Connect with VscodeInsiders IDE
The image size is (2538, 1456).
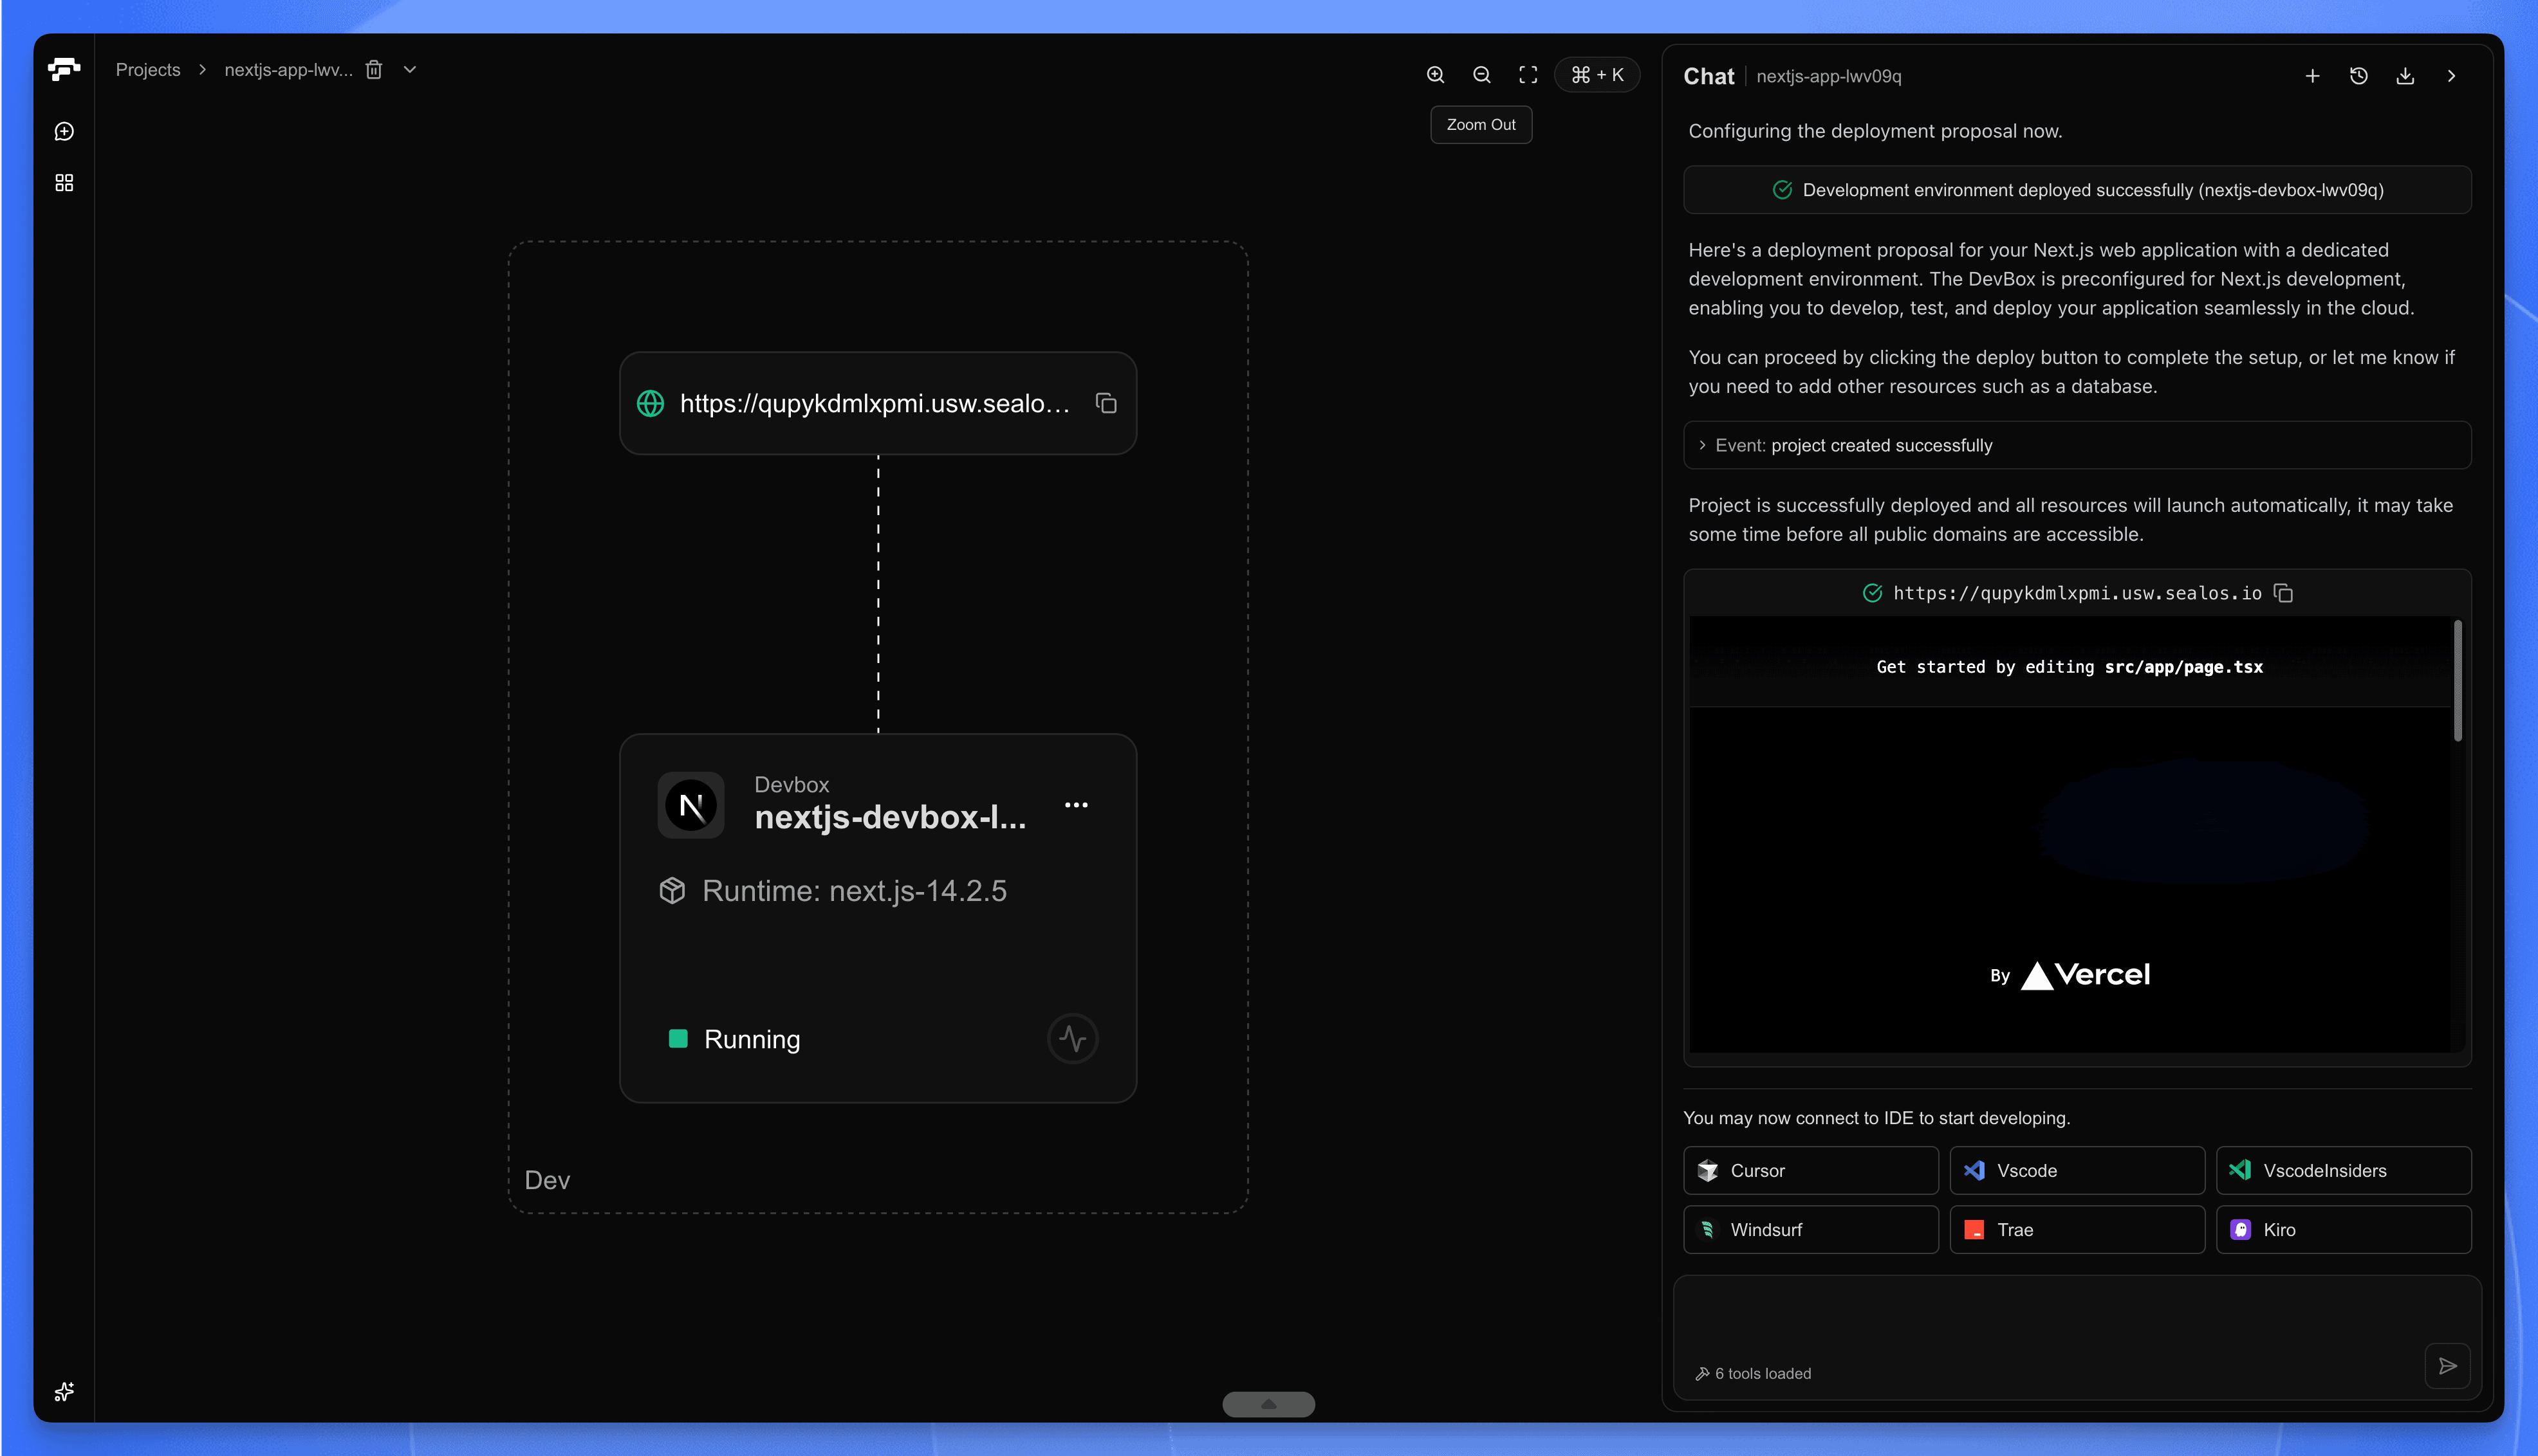pos(2343,1170)
